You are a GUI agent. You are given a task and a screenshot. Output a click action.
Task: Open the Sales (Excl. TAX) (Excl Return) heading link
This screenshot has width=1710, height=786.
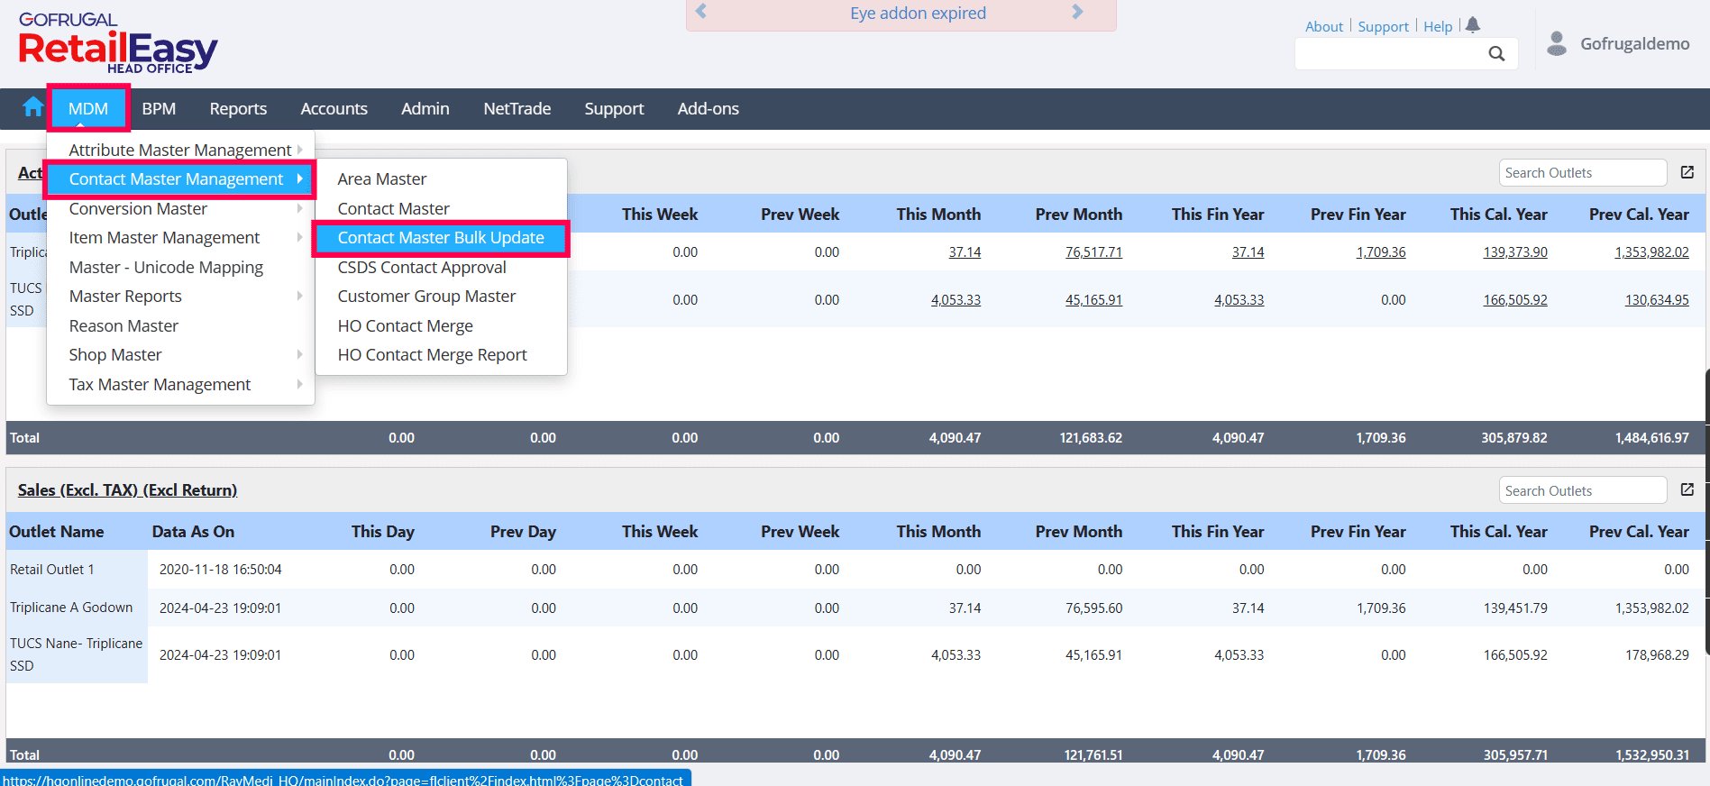click(x=127, y=490)
